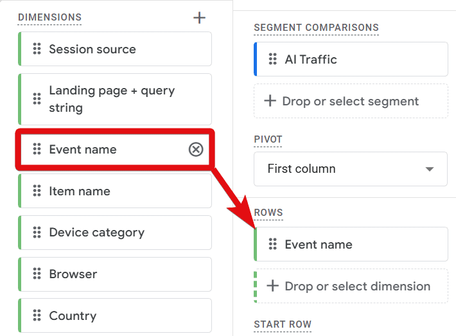456x336 pixels.
Task: Click the Dimensions section heading
Action: click(49, 17)
